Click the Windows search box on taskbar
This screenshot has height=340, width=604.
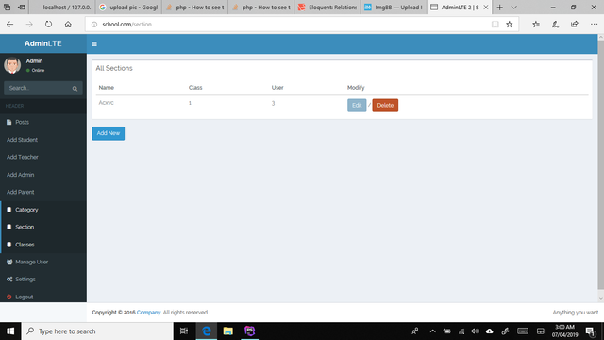coord(97,331)
